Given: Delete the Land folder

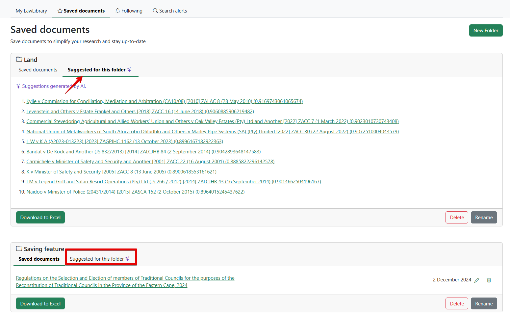Looking at the screenshot, I should pos(457,218).
